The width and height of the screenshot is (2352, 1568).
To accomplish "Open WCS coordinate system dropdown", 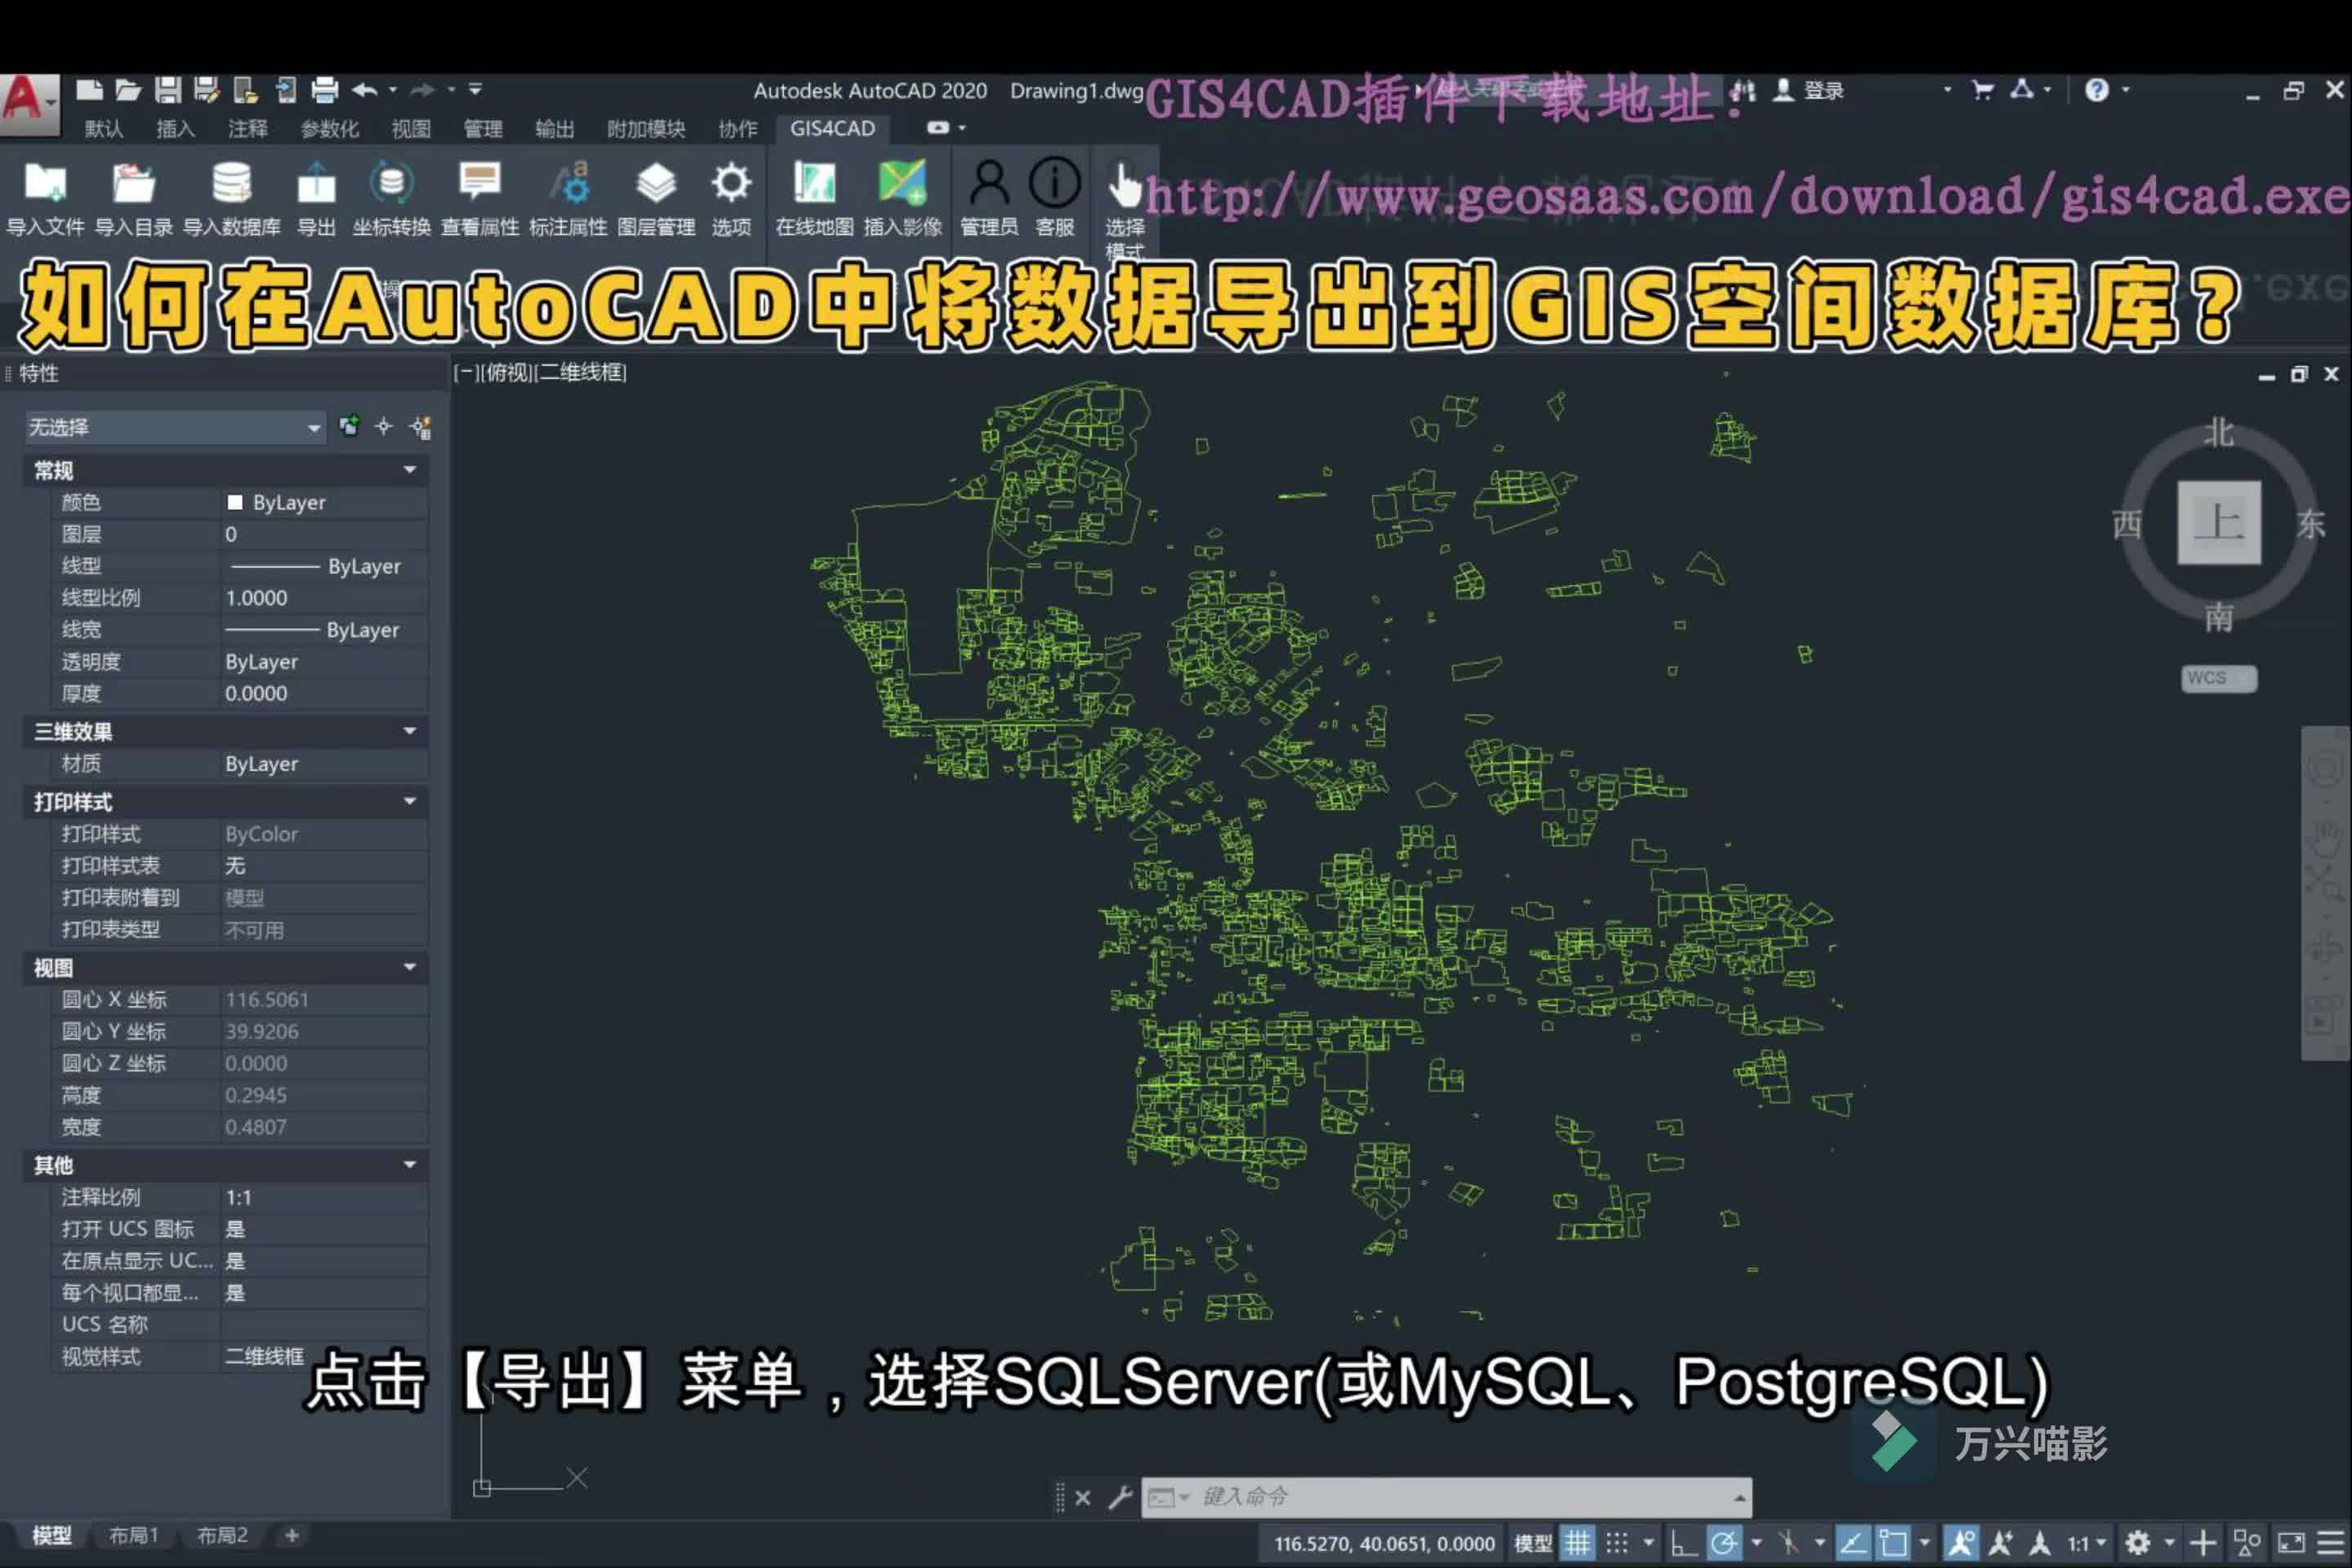I will point(2218,678).
